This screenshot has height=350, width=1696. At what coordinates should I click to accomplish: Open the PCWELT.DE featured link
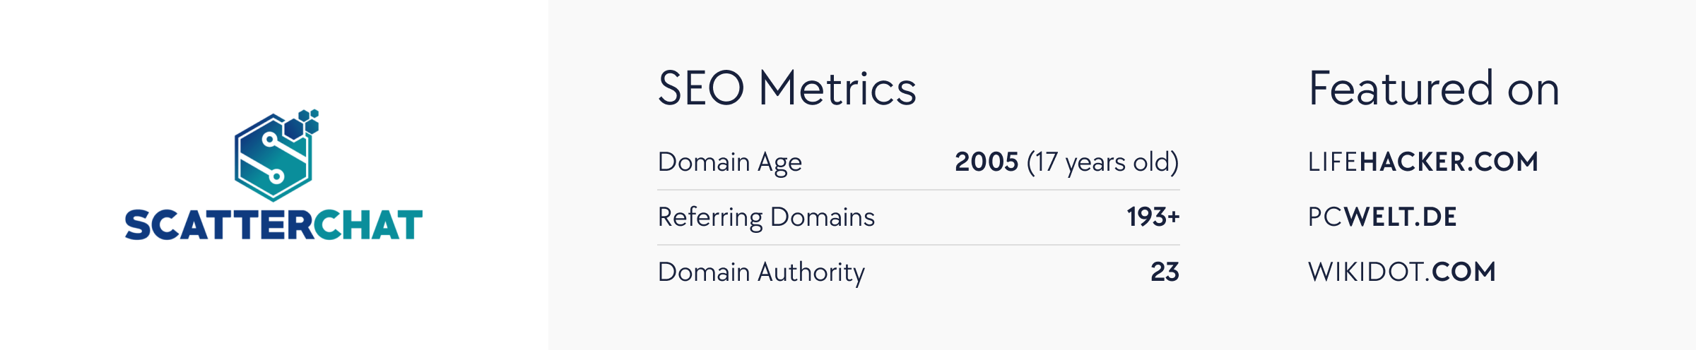click(x=1382, y=217)
